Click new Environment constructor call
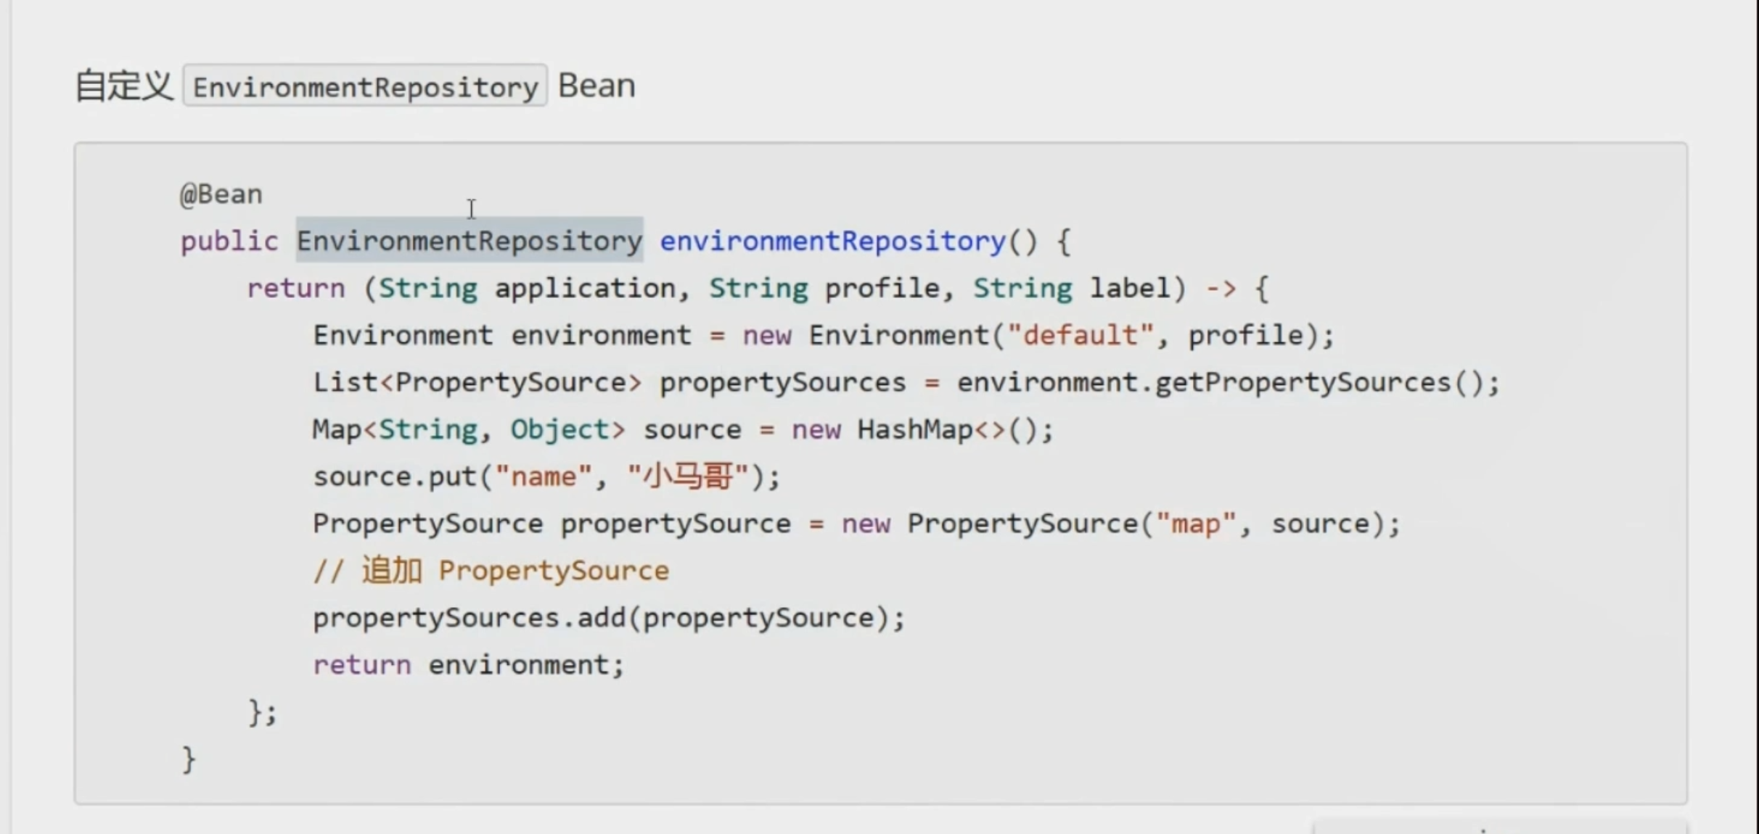The image size is (1759, 834). point(1038,336)
